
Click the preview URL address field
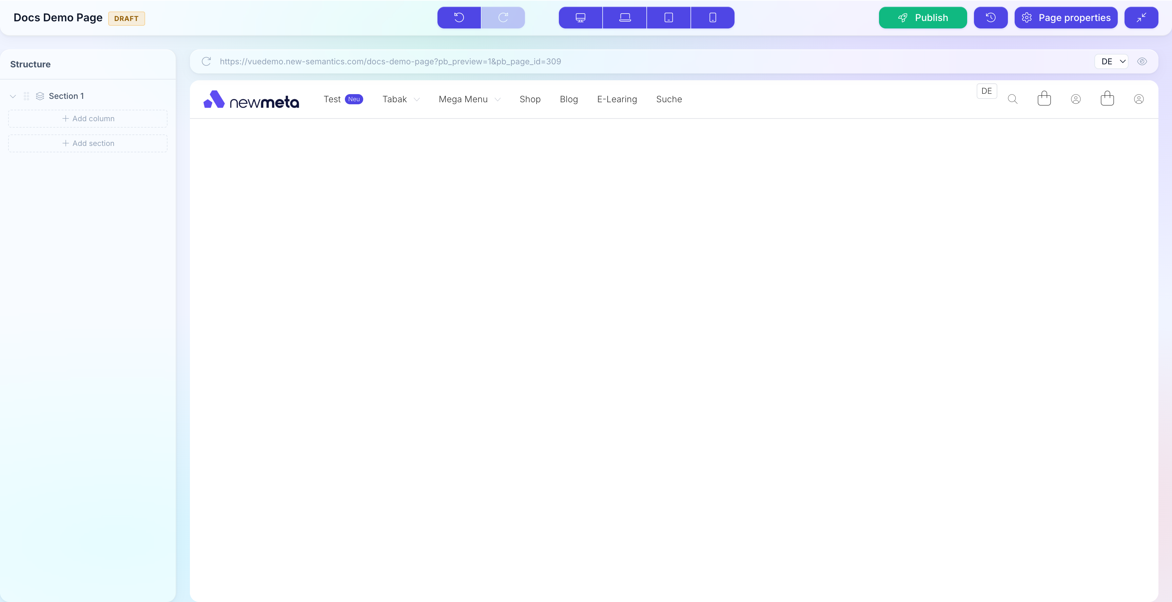click(390, 61)
